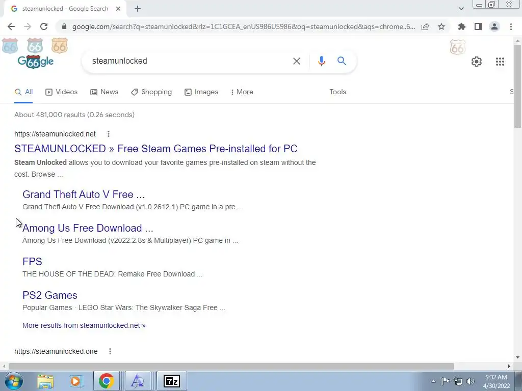Launch Windows Media Player from taskbar

[x=76, y=381]
